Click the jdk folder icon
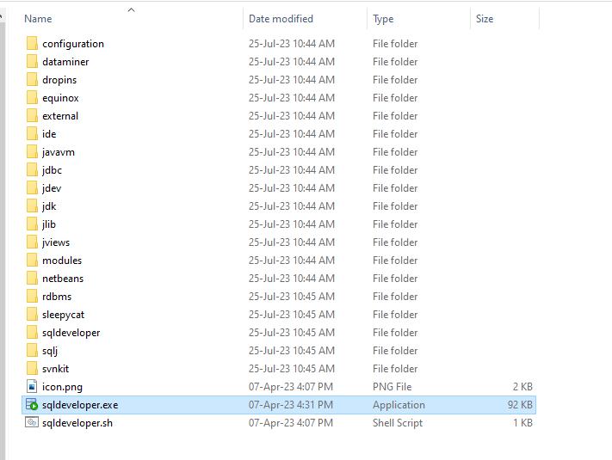The image size is (612, 460). click(32, 205)
